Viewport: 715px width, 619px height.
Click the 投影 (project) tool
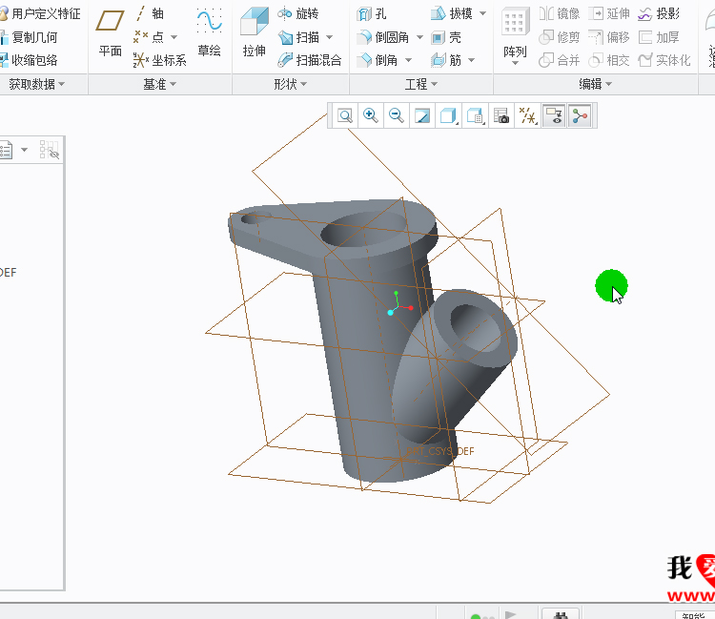tap(659, 13)
